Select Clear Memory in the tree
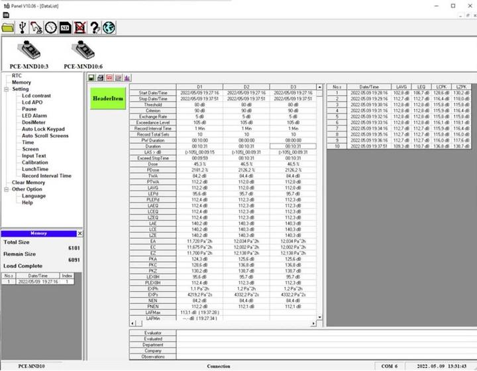477x371 pixels. click(x=28, y=183)
